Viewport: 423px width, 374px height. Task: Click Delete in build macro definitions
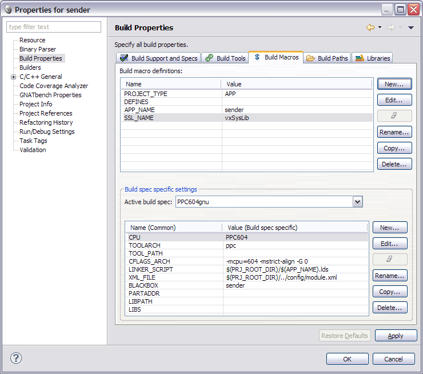(394, 164)
